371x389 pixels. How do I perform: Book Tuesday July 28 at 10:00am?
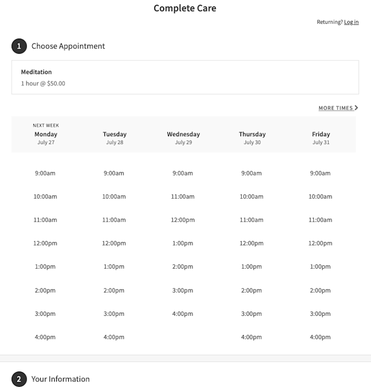tap(114, 197)
